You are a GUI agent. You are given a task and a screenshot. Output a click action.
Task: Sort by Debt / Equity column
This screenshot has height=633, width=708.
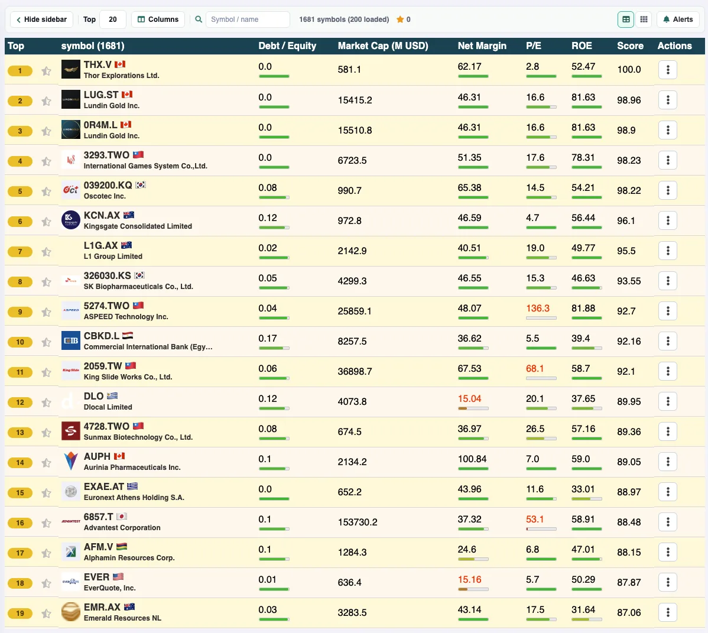pyautogui.click(x=287, y=46)
